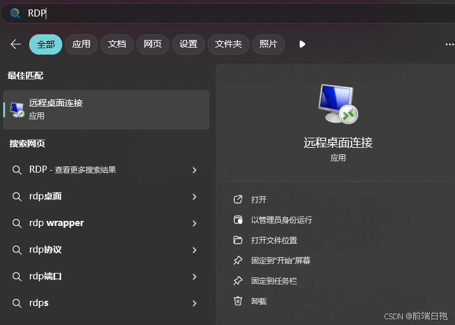Click into the RDP search field
This screenshot has height=325, width=455.
click(x=229, y=13)
